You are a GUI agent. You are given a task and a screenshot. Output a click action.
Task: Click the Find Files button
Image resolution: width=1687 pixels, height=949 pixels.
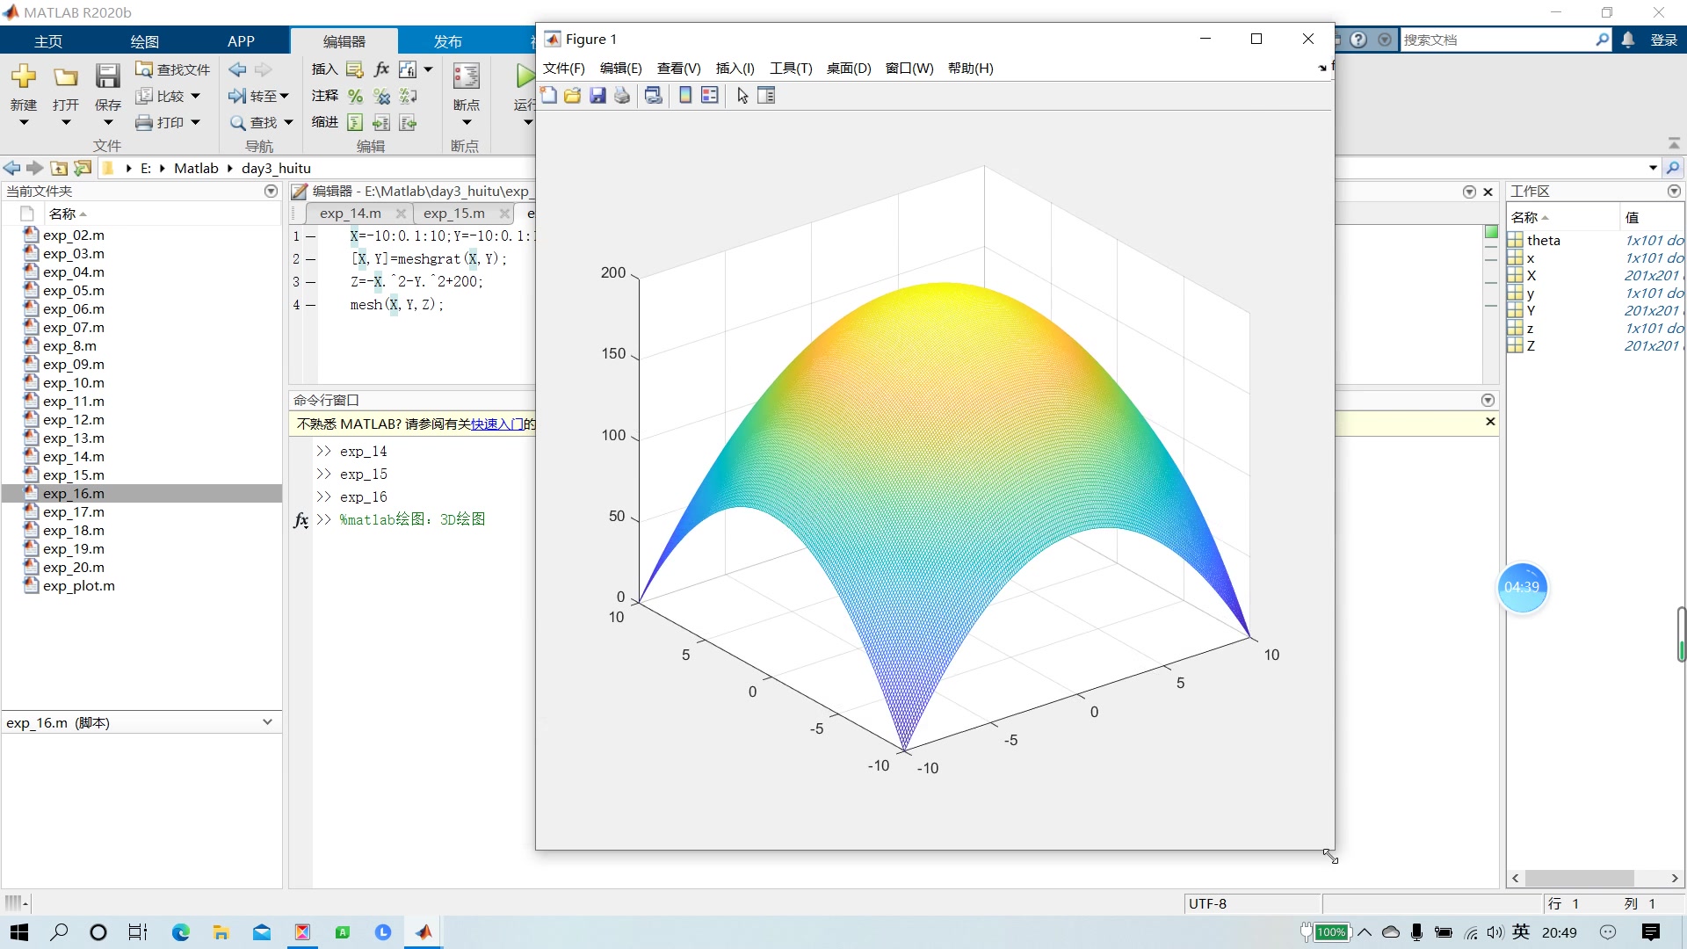pyautogui.click(x=173, y=69)
